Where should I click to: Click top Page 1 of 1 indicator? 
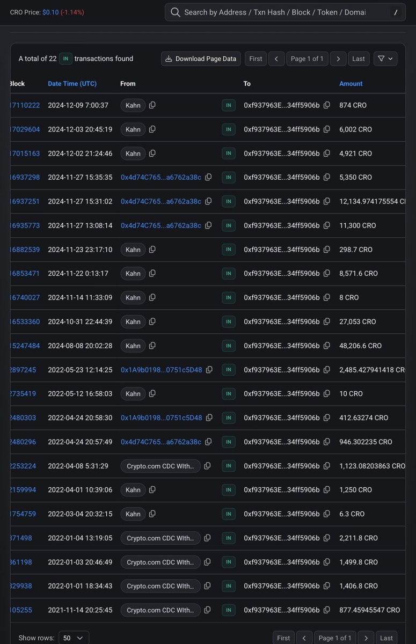pyautogui.click(x=307, y=58)
